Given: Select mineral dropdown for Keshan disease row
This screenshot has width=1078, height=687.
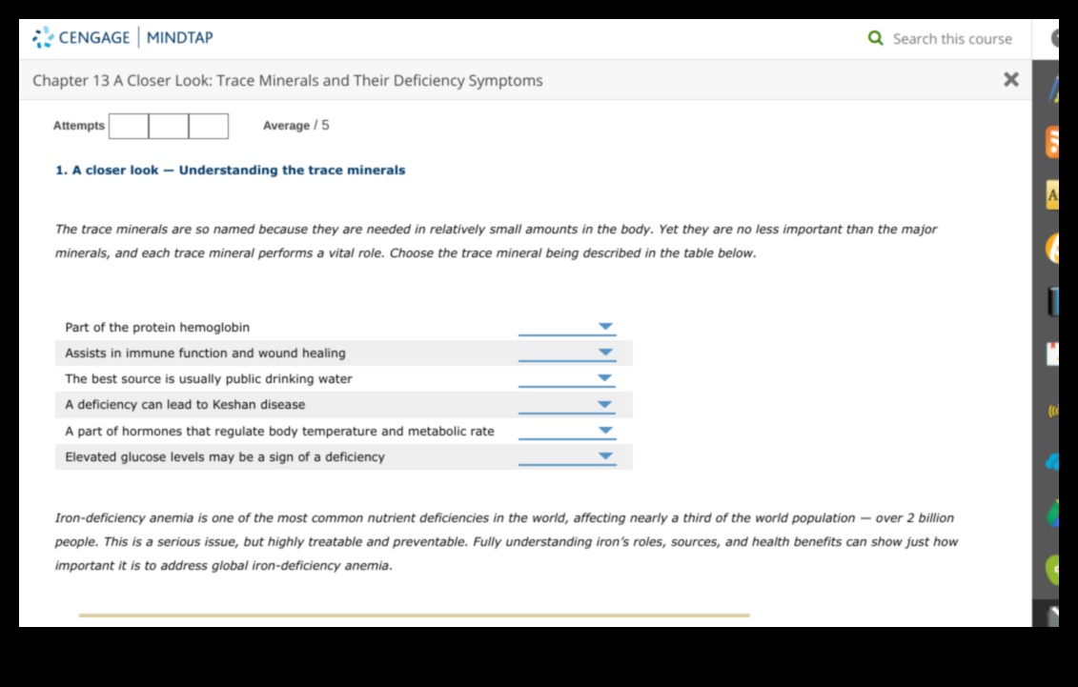Looking at the screenshot, I should tap(567, 404).
